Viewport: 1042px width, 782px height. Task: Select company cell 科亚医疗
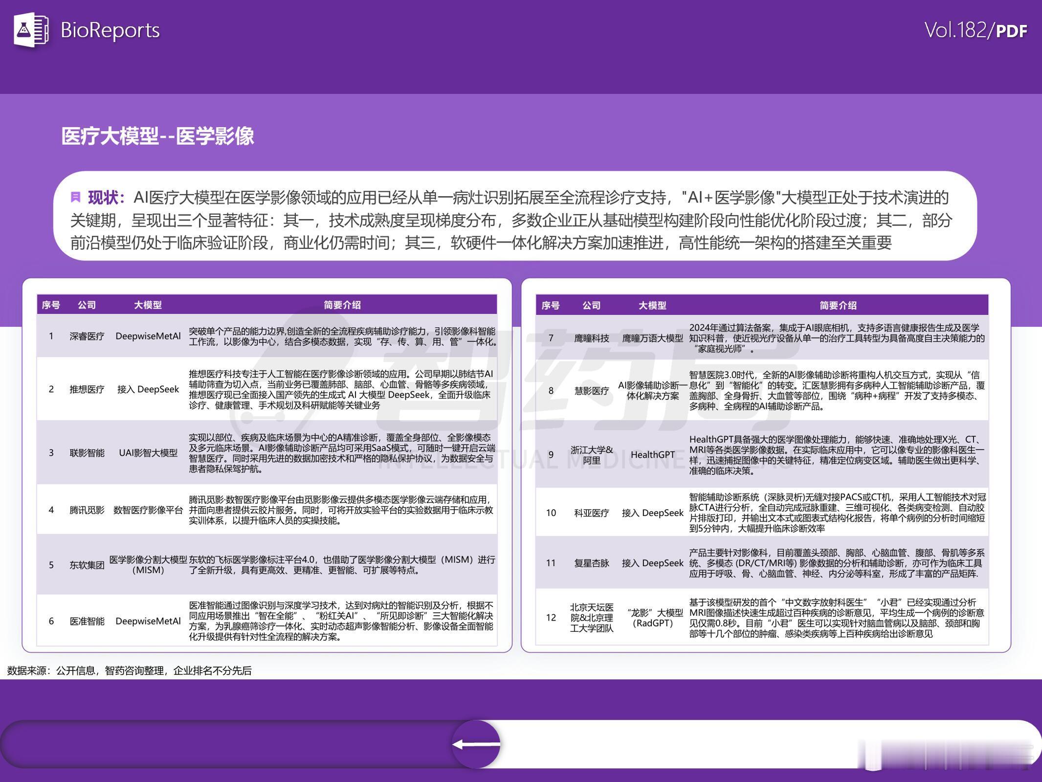point(592,513)
